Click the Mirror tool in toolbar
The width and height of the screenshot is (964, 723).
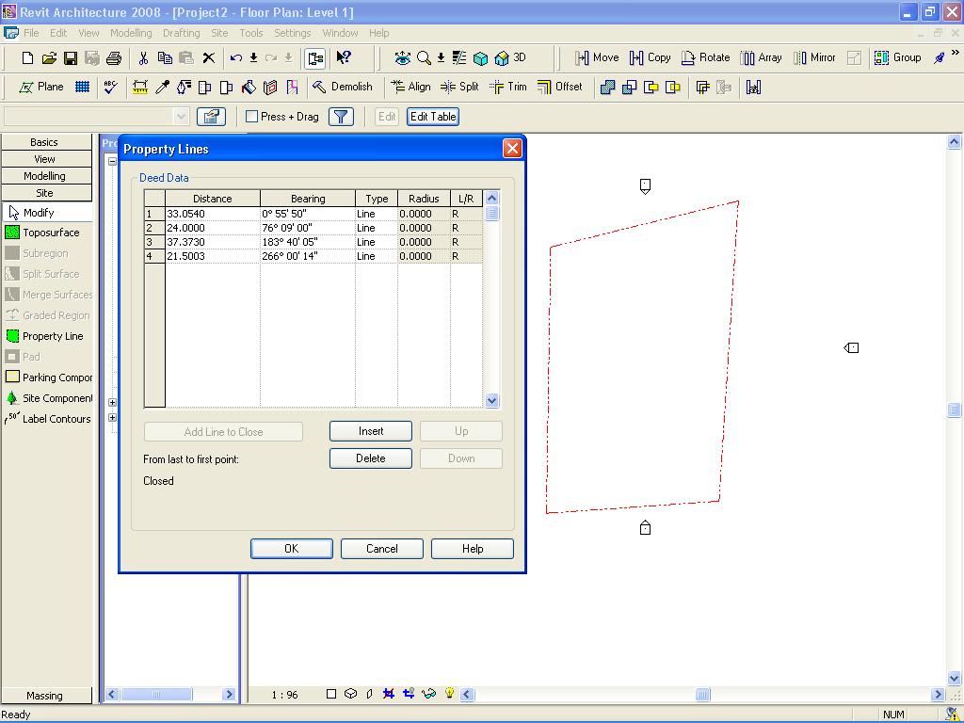click(813, 57)
